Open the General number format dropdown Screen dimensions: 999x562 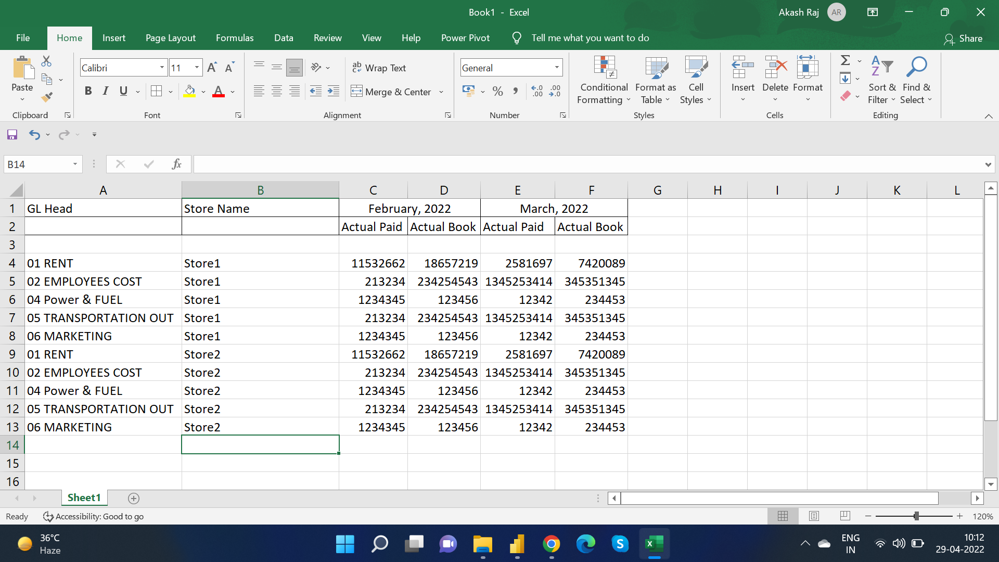[557, 68]
